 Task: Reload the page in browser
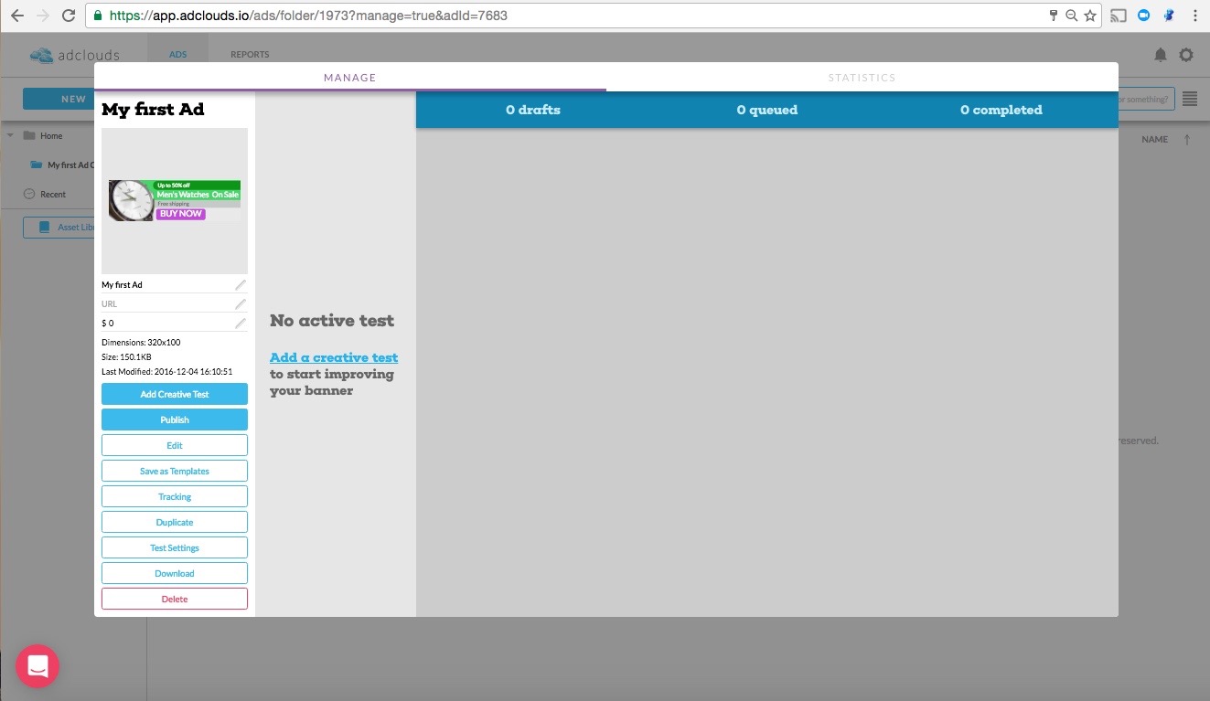click(68, 16)
